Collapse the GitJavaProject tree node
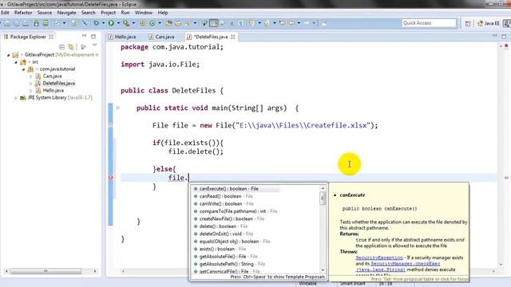The image size is (511, 287). click(x=9, y=55)
